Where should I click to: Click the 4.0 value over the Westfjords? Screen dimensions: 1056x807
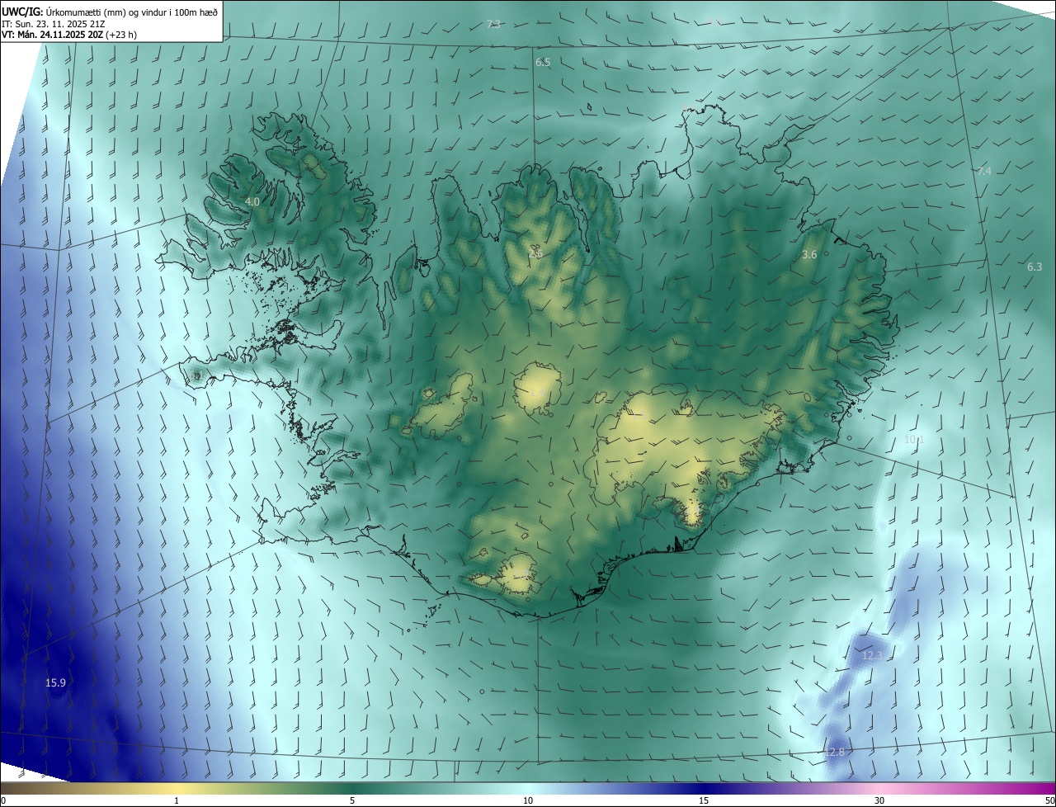pyautogui.click(x=252, y=201)
